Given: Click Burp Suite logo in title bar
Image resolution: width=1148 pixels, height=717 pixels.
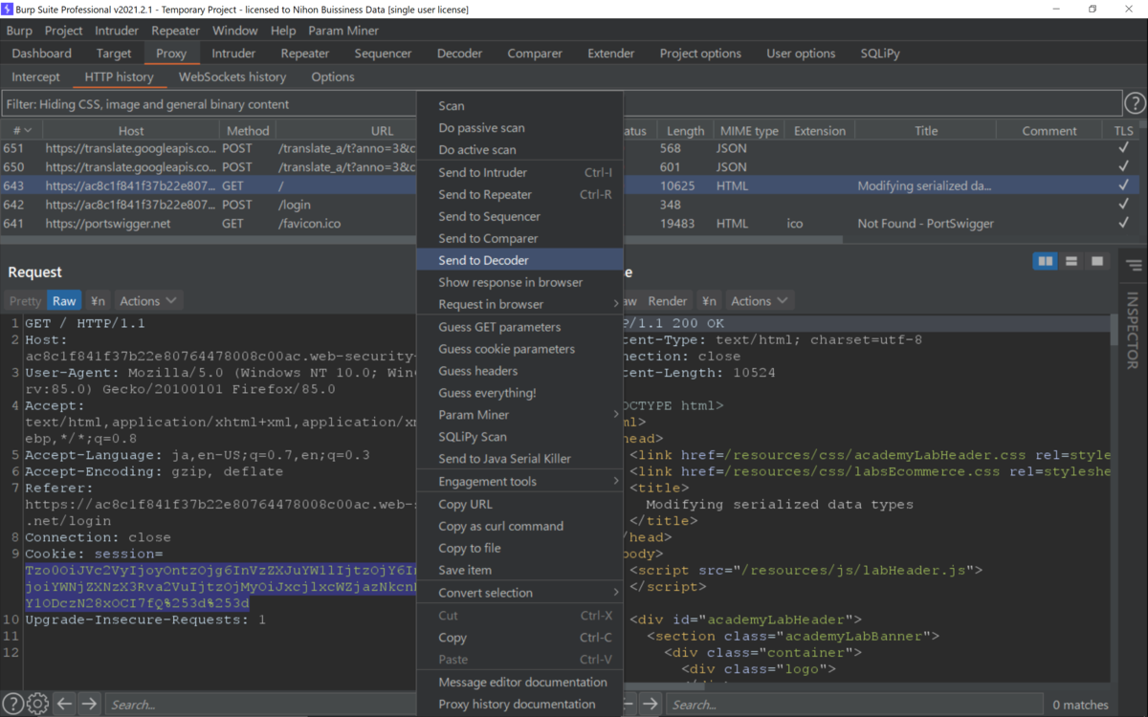Looking at the screenshot, I should tap(8, 9).
